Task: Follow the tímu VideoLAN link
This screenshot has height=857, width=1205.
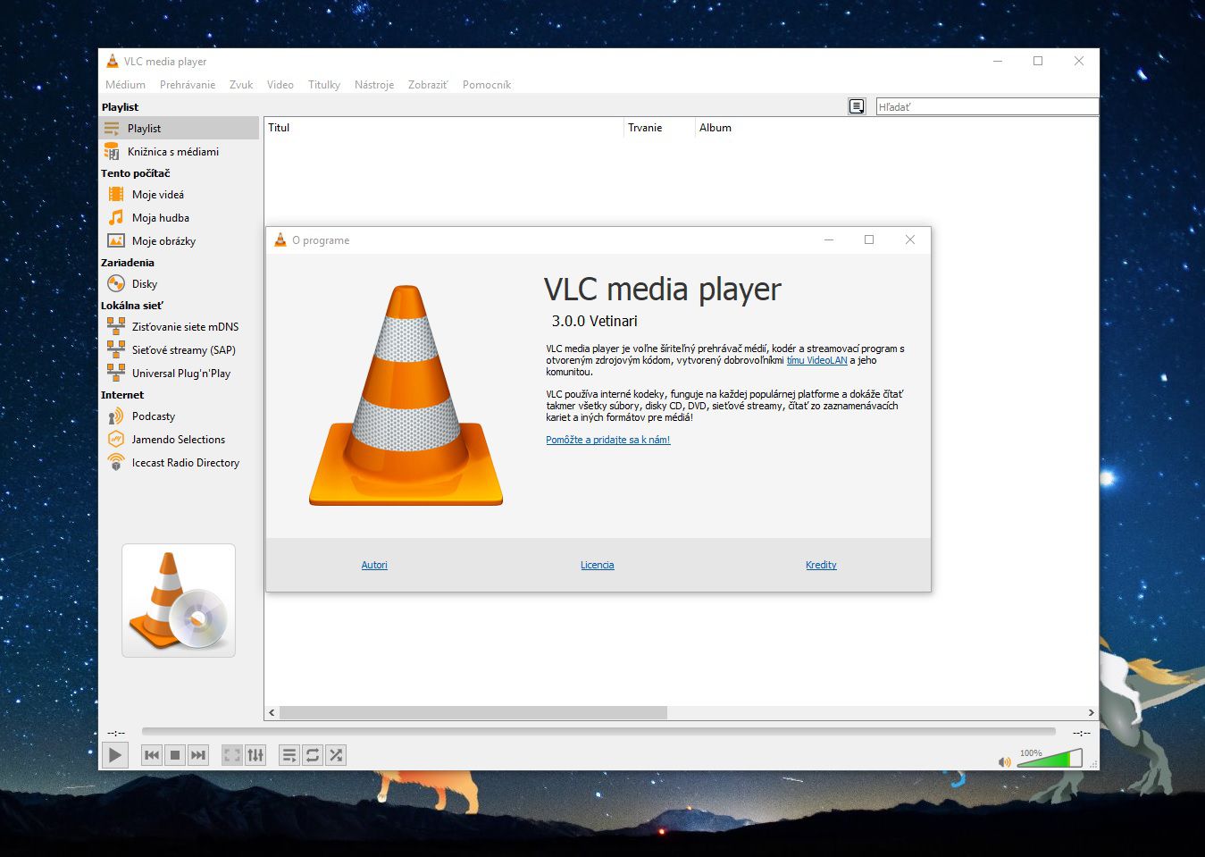Action: 816,360
